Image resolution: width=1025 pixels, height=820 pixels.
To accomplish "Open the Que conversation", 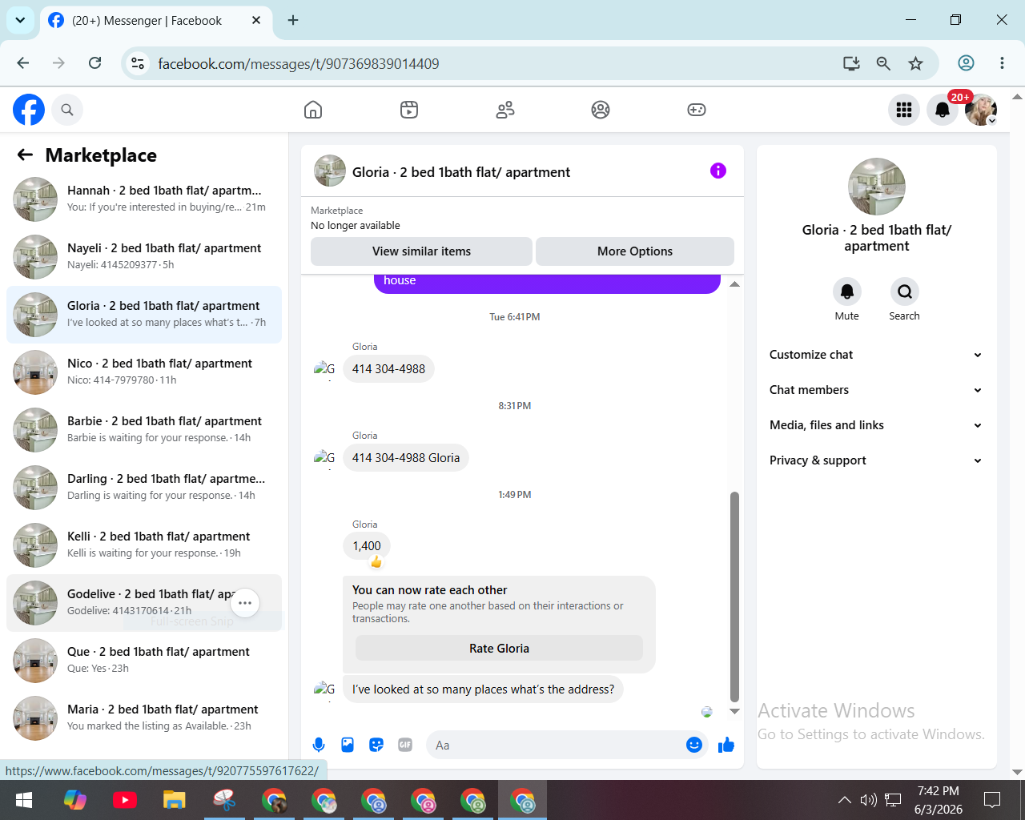I will point(144,661).
